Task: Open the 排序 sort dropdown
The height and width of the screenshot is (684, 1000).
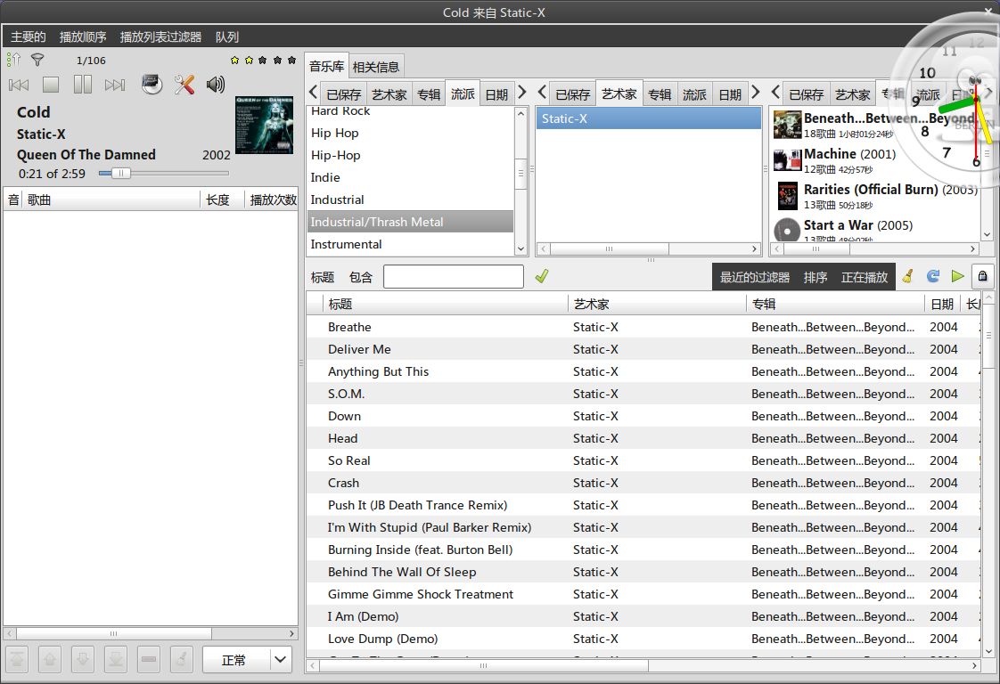Action: [815, 277]
